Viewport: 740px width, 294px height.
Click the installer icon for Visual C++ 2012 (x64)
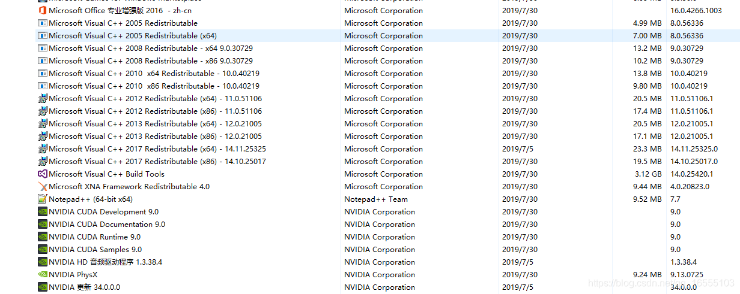pos(43,99)
